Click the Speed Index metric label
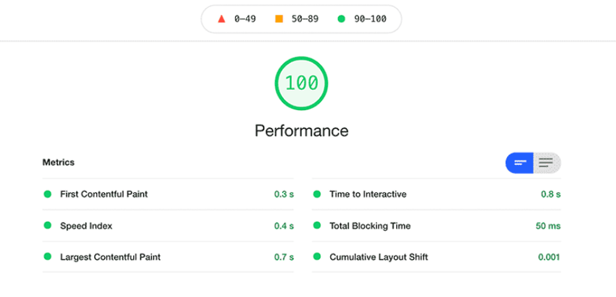The width and height of the screenshot is (616, 297). tap(86, 226)
